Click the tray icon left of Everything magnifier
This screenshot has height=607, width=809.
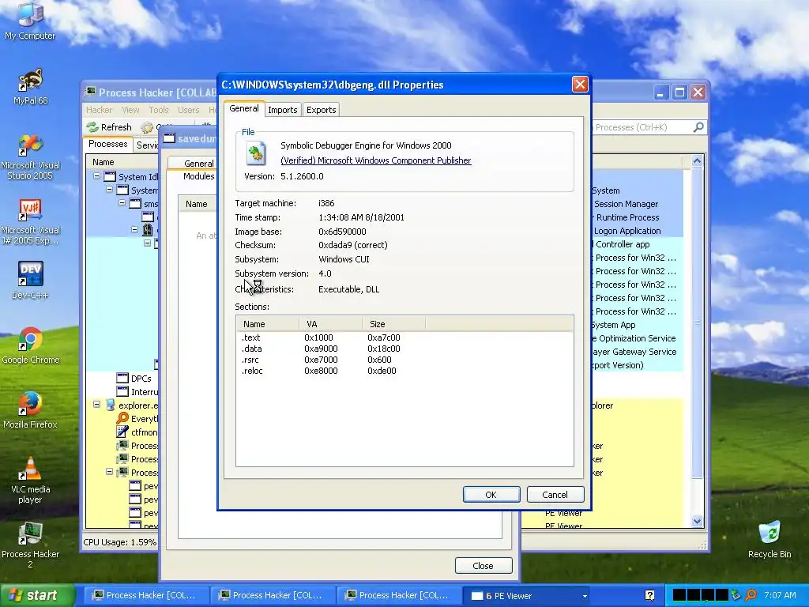click(x=736, y=595)
